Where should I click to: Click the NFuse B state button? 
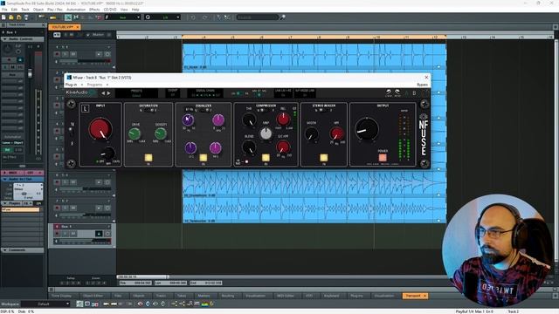(414, 93)
